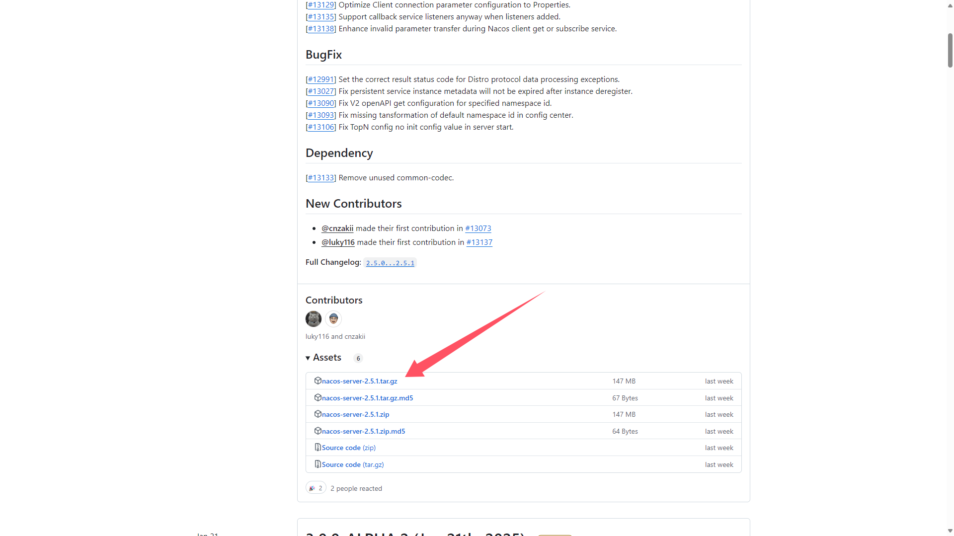The image size is (954, 536).
Task: Download nacos-server-2.5.1.zip
Action: click(x=355, y=414)
